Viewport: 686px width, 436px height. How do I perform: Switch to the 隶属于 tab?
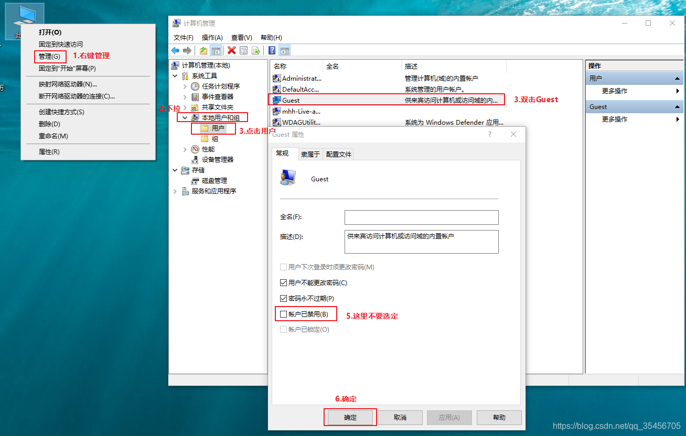point(310,155)
